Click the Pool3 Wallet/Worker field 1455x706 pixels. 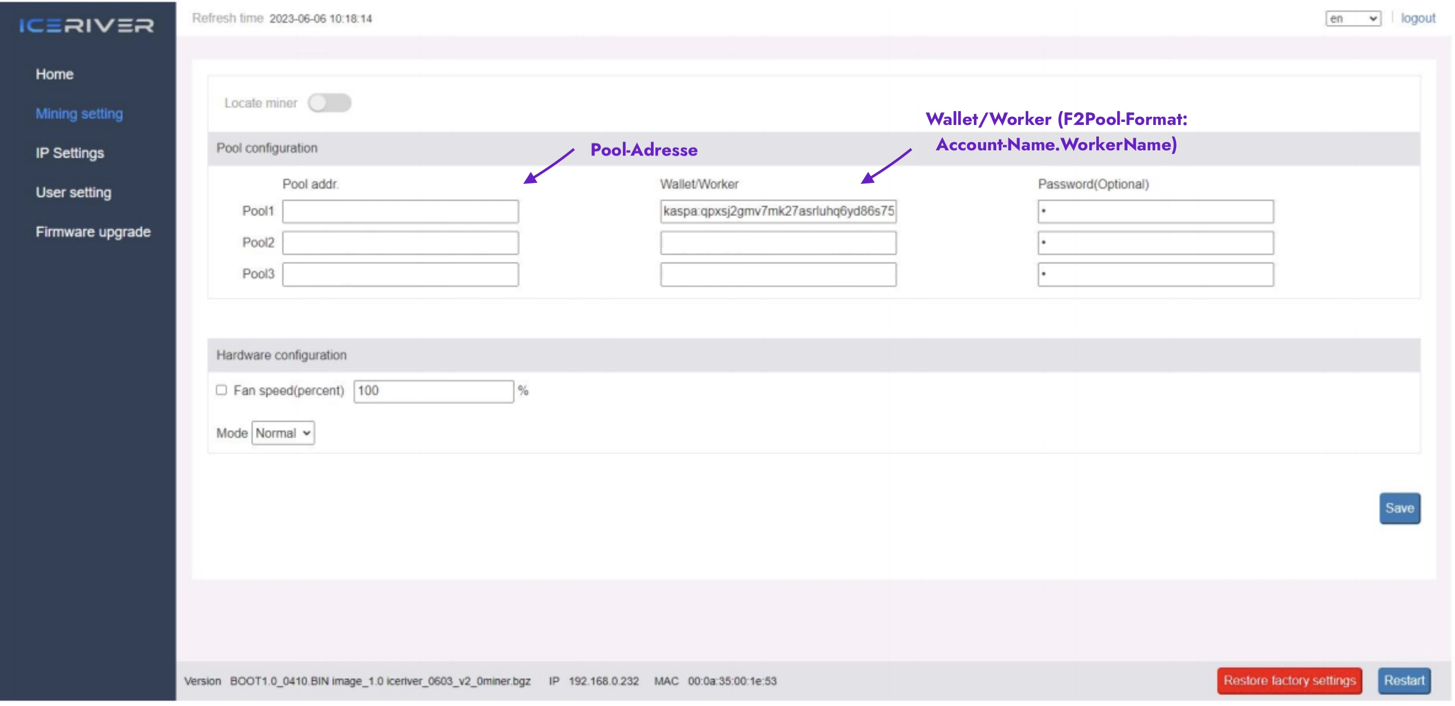778,274
